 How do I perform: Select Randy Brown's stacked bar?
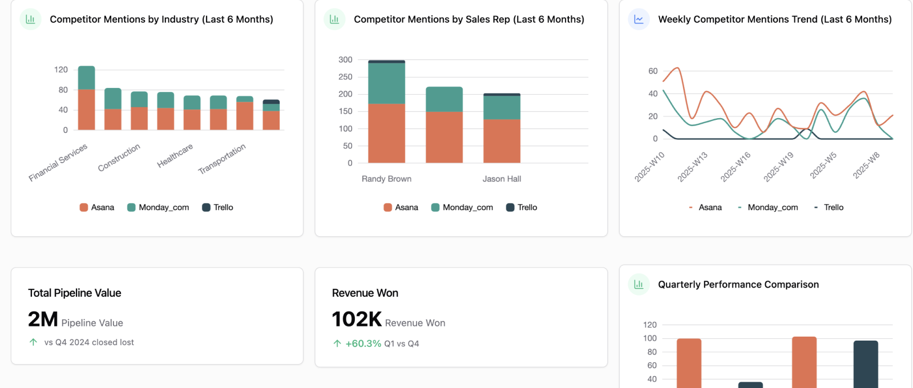pos(387,111)
